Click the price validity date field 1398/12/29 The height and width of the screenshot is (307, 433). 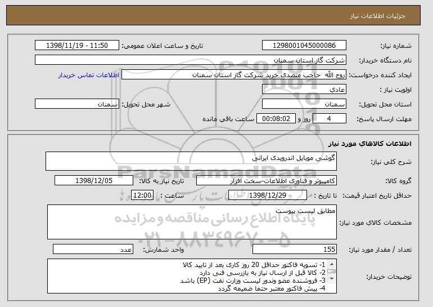(x=268, y=195)
